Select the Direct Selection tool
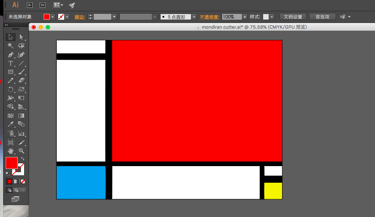Viewport: 375px width, 217px height. click(x=21, y=37)
